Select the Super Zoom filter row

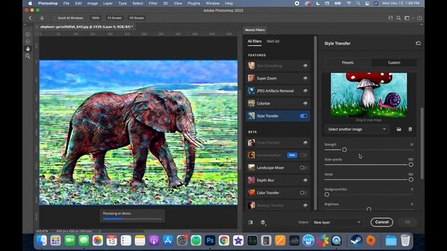pos(278,78)
